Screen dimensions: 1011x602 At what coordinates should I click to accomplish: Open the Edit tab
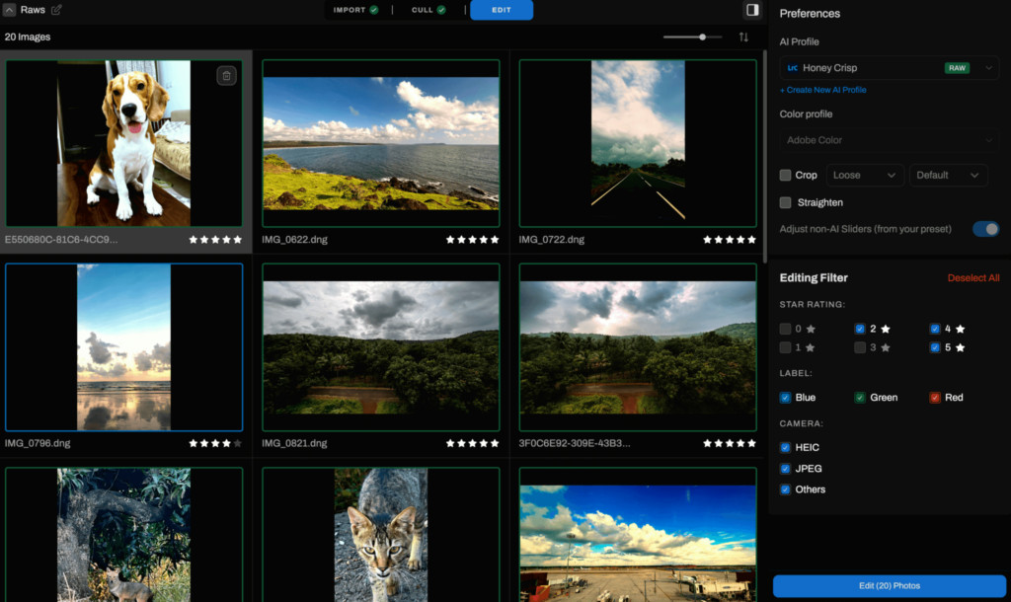coord(501,10)
